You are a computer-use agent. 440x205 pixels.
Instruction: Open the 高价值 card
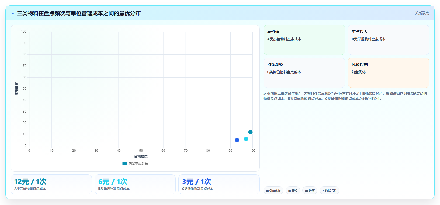[x=304, y=40]
